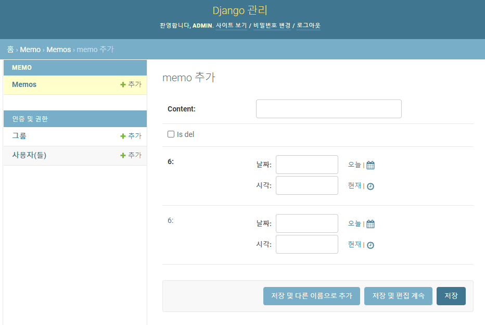Click 현재 link in first time row
This screenshot has width=485, height=325.
click(x=354, y=185)
